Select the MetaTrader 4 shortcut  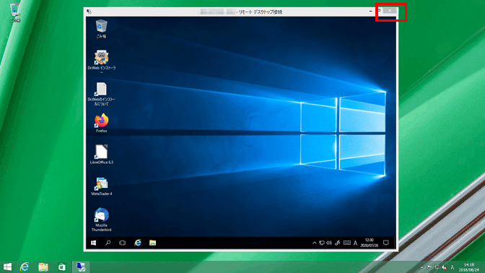pos(102,186)
